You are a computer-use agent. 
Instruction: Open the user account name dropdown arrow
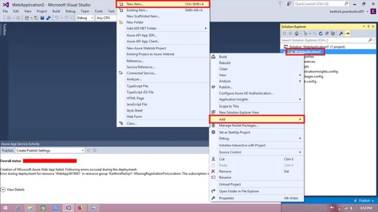pos(368,12)
